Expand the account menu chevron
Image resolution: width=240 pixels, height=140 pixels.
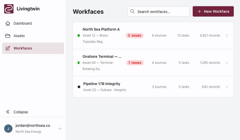pyautogui.click(x=60, y=129)
